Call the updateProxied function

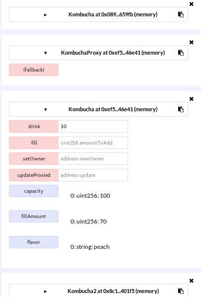34,175
